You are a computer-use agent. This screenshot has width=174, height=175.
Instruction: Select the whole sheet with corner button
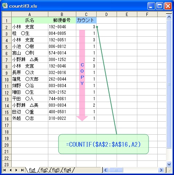(x=7, y=14)
